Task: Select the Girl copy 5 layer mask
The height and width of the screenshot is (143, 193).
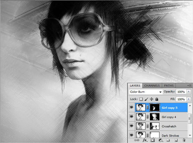Action: coord(155,108)
